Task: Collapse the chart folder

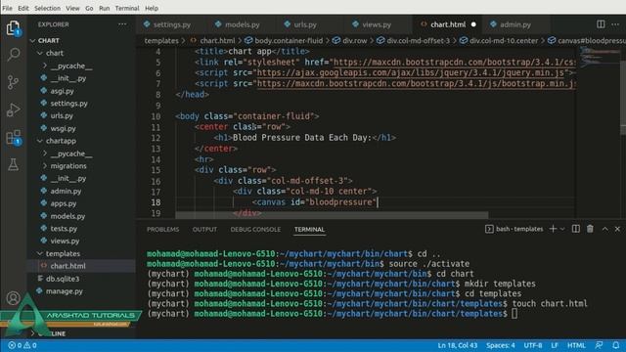Action: point(40,53)
